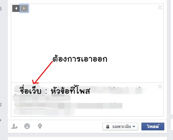This screenshot has height=140, width=173.
Task: Click the red annotation arrow
Action: (43, 72)
